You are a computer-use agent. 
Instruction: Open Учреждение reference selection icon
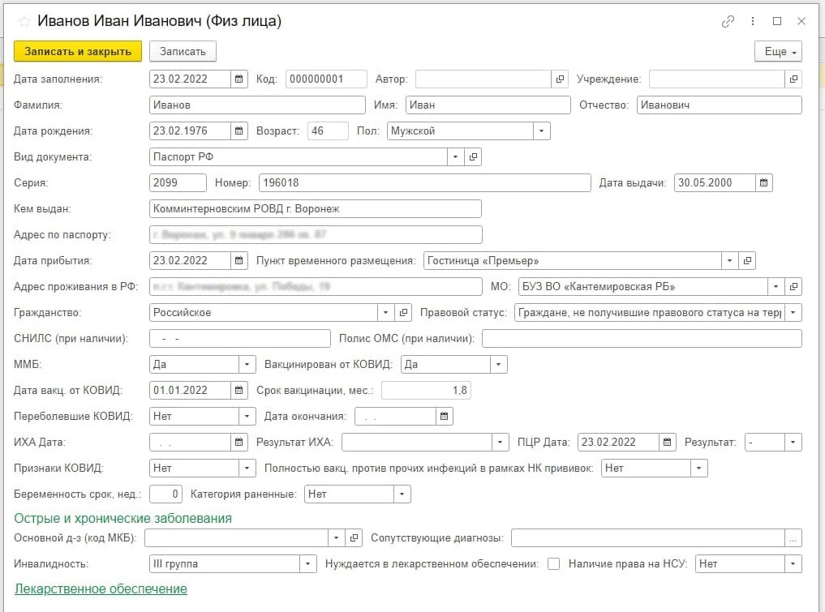[793, 79]
